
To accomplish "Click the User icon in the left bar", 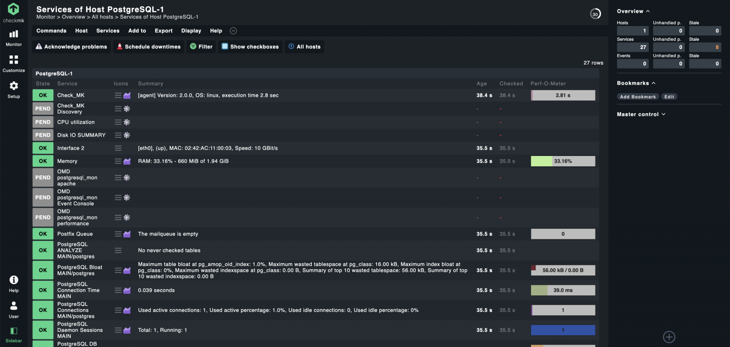I will [x=14, y=310].
